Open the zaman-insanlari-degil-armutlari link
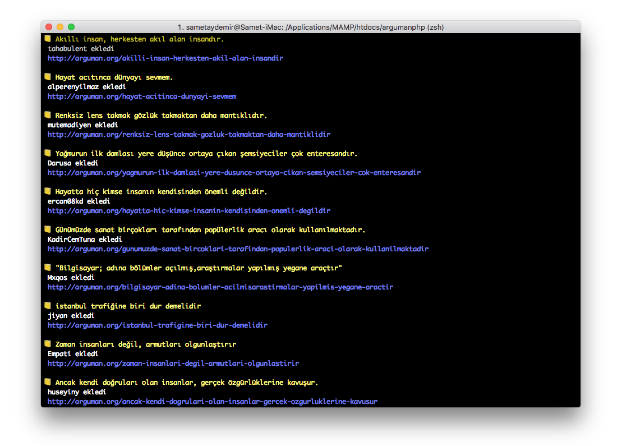This screenshot has width=631, height=446. tap(173, 364)
